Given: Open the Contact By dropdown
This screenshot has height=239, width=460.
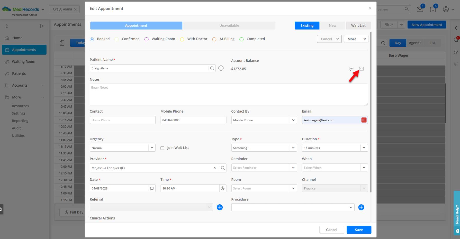Looking at the screenshot, I should click(x=265, y=120).
